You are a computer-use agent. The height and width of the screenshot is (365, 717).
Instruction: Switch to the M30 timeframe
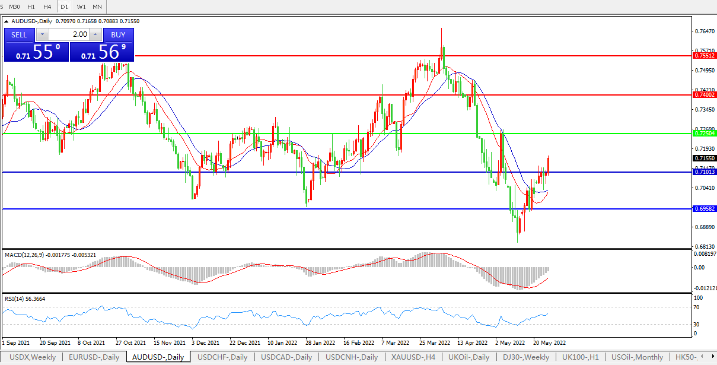click(14, 7)
